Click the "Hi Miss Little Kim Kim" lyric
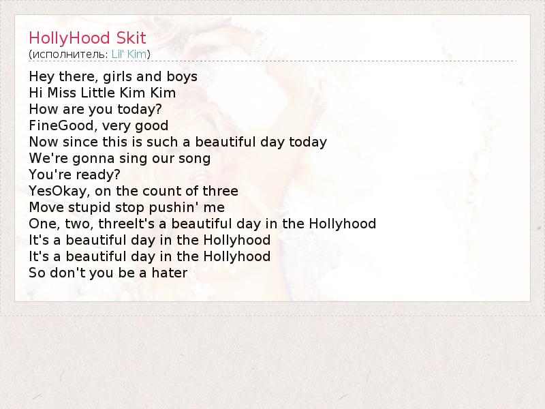Viewport: 545px width, 409px height. [x=102, y=93]
